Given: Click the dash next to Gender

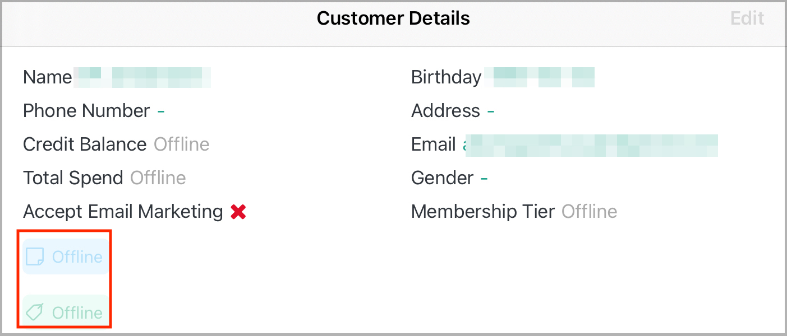Looking at the screenshot, I should pyautogui.click(x=484, y=179).
